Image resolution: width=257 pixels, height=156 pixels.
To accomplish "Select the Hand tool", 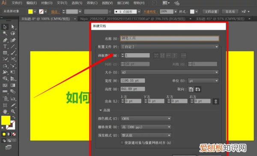I will click(5, 111).
